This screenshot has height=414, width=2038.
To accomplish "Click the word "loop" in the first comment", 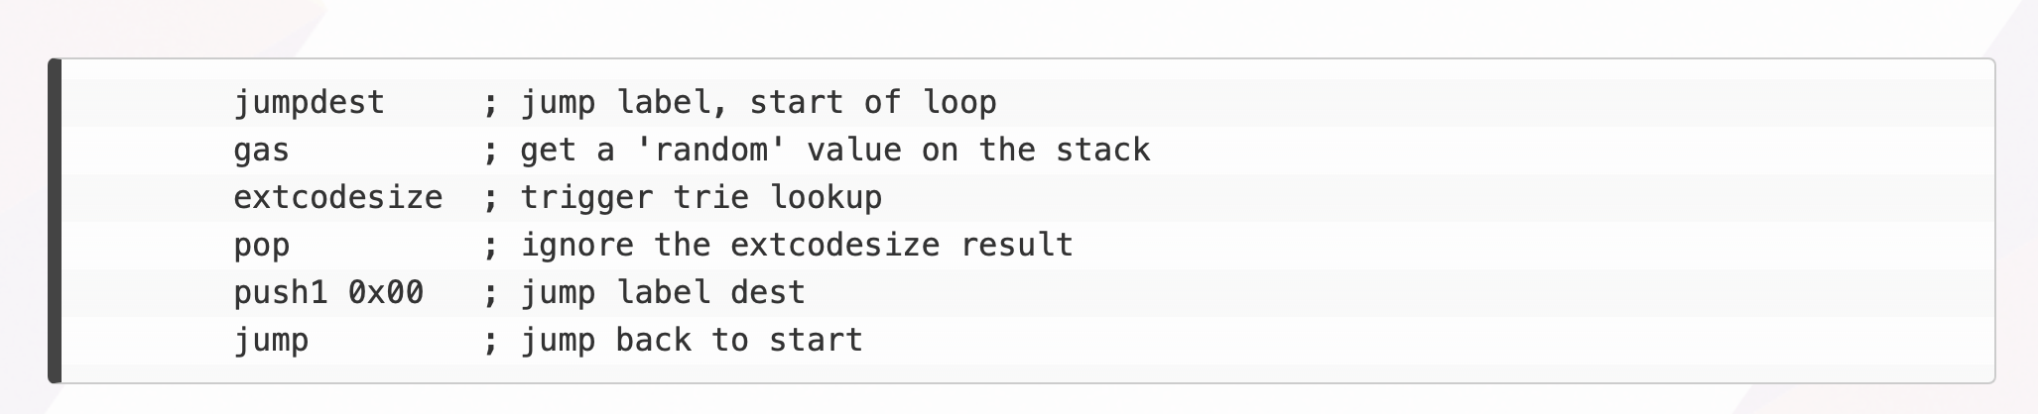I will click(x=959, y=103).
